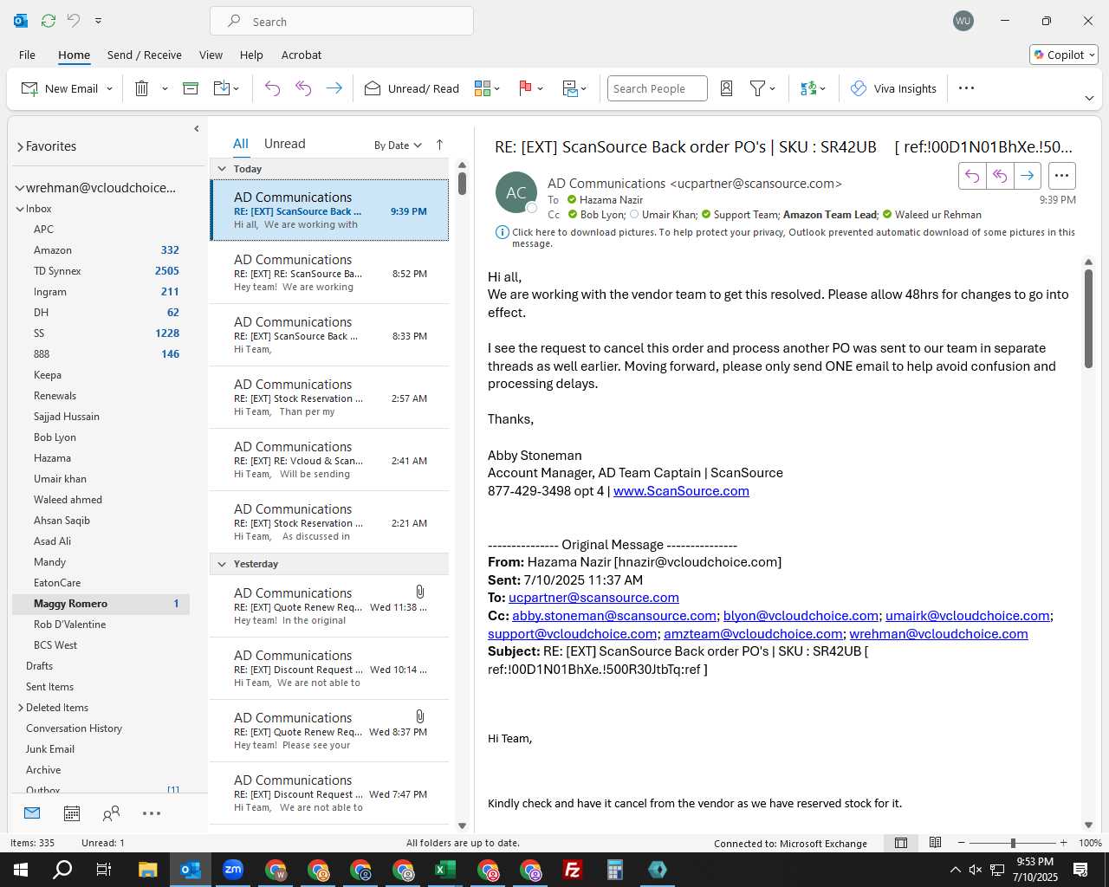Click the zoom in plus button
Viewport: 1109px width, 887px height.
tap(1063, 843)
